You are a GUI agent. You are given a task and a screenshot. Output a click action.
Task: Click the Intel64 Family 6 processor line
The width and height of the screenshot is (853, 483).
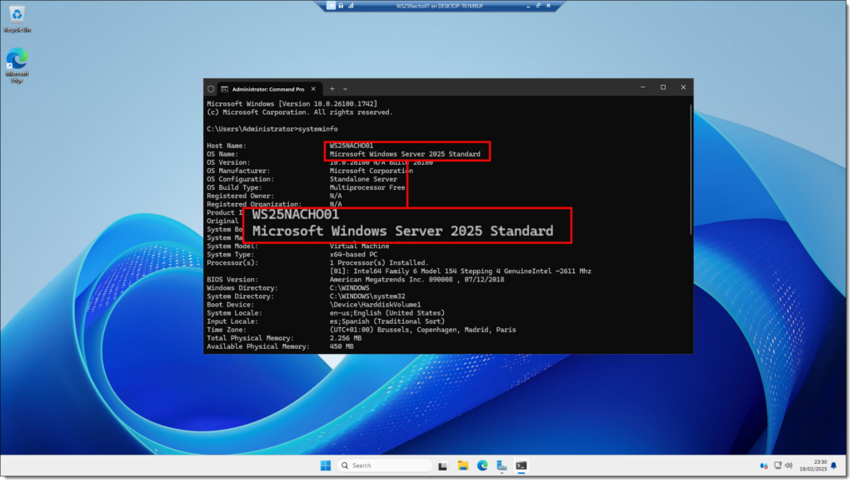tap(461, 272)
